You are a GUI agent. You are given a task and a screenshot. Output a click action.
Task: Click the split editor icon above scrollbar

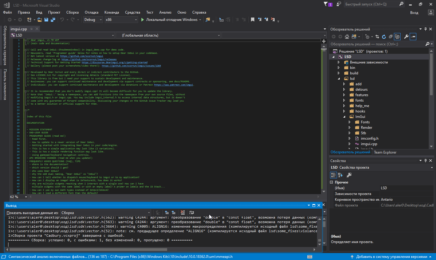(x=324, y=41)
